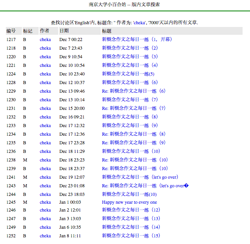Open the (let's go over) article row 1241
Viewport: 250px width, 244px height.
coord(140,177)
